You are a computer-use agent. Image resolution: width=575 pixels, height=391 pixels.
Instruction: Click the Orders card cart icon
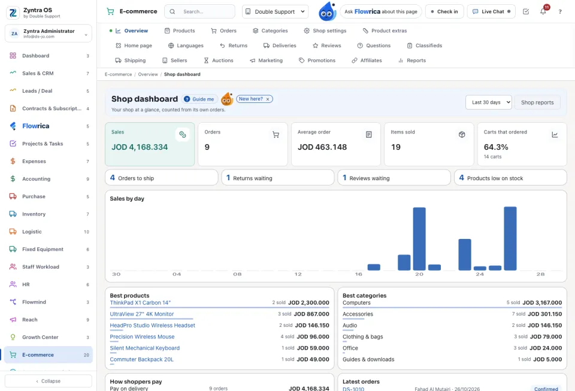click(x=276, y=135)
